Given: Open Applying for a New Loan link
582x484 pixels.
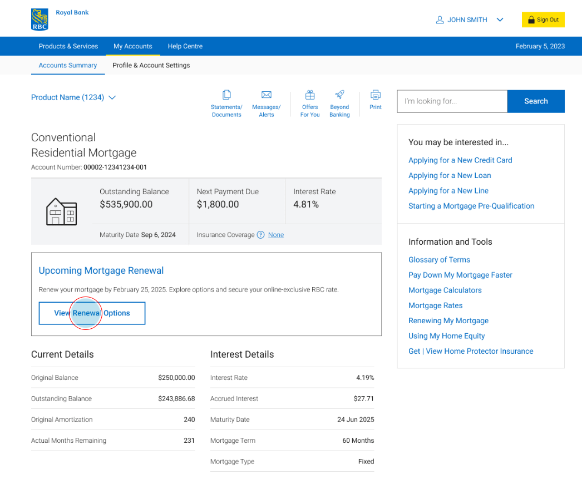Looking at the screenshot, I should (450, 175).
